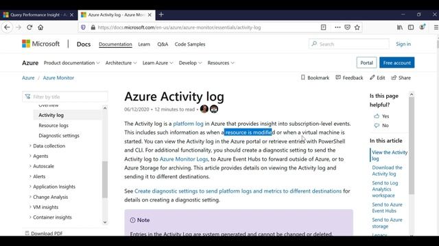The image size is (439, 246).
Task: Expand Change Analysis tree node
Action: [30, 197]
